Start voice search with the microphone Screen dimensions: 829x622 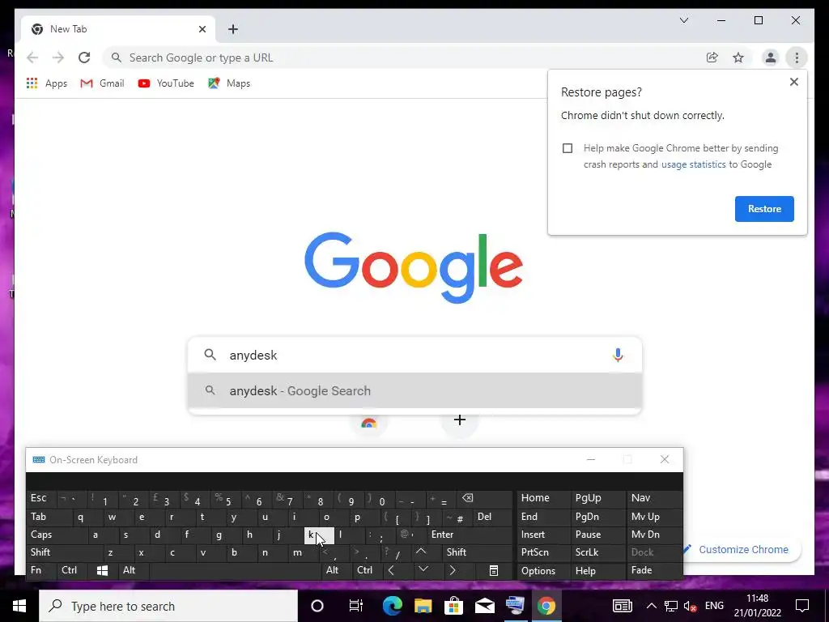point(618,355)
